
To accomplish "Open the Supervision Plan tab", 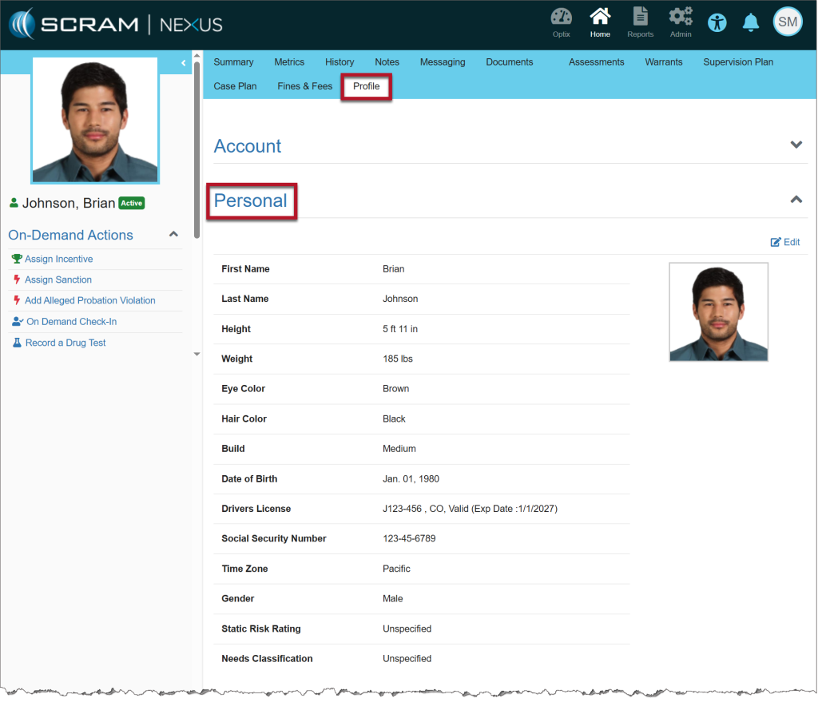I will pos(738,62).
